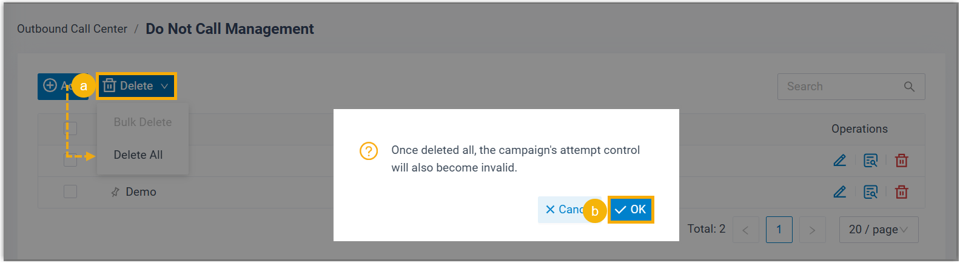Click the question mark warning icon in dialog
This screenshot has height=263, width=960.
pyautogui.click(x=369, y=151)
